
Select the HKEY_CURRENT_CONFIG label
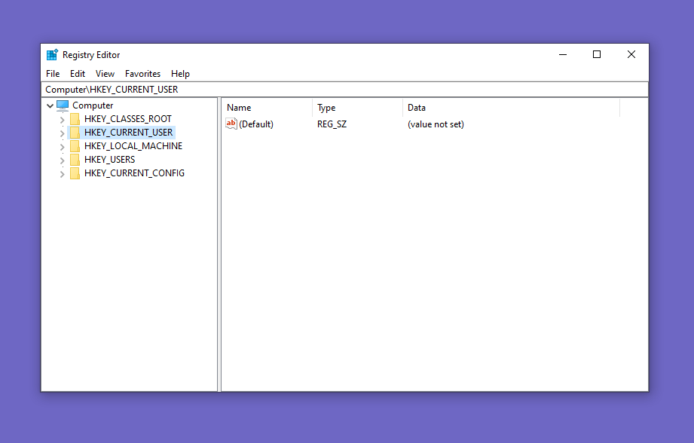click(x=134, y=173)
